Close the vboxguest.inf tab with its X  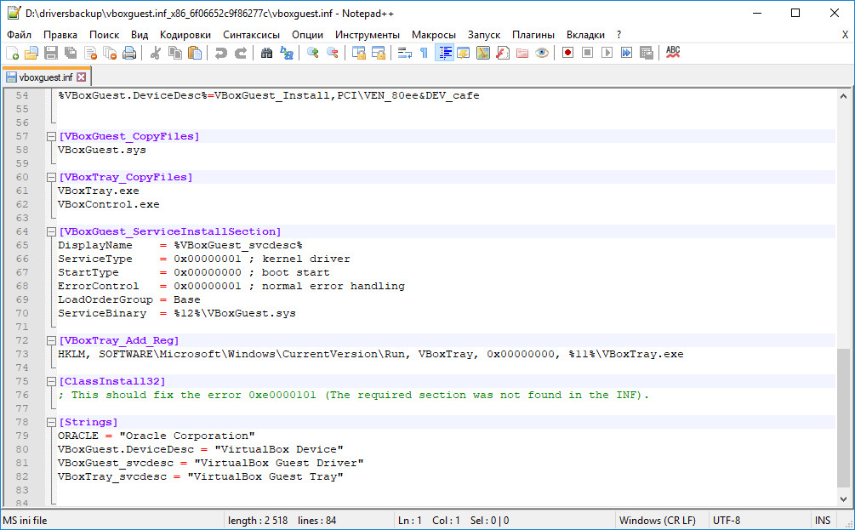[82, 77]
